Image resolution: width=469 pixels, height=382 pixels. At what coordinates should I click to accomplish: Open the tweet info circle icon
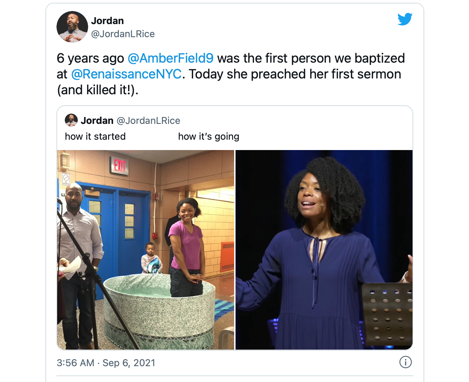(x=406, y=362)
